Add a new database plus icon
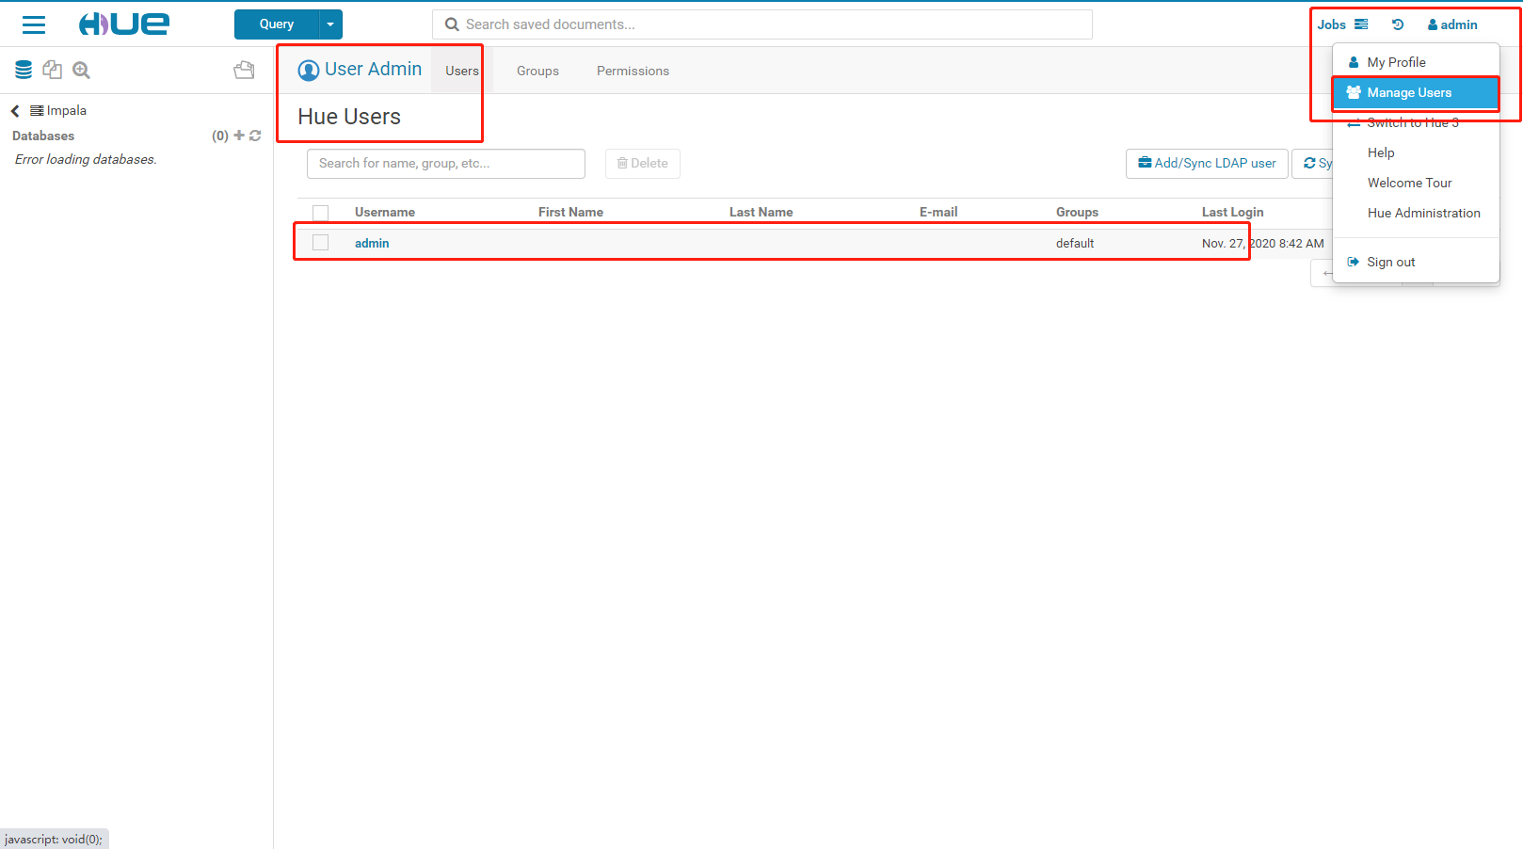 click(239, 136)
